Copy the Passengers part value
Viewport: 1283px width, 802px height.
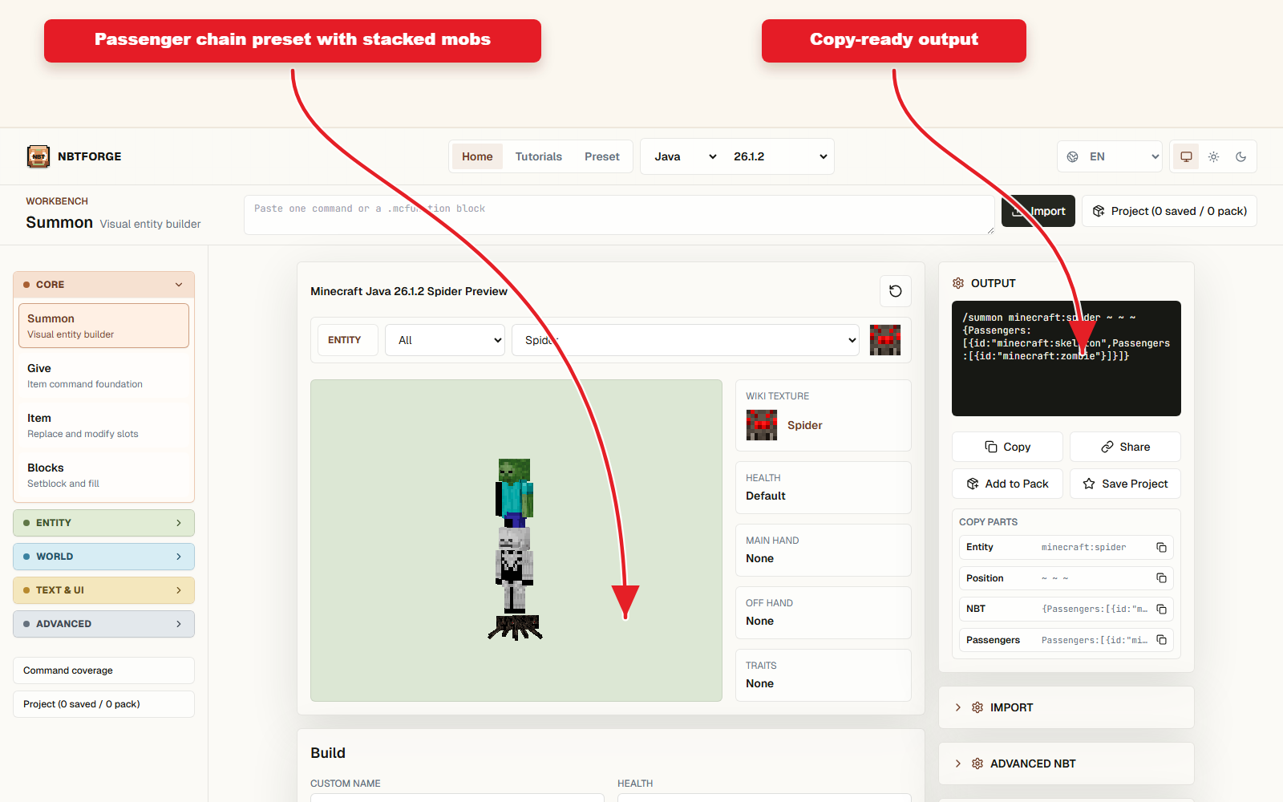1161,640
